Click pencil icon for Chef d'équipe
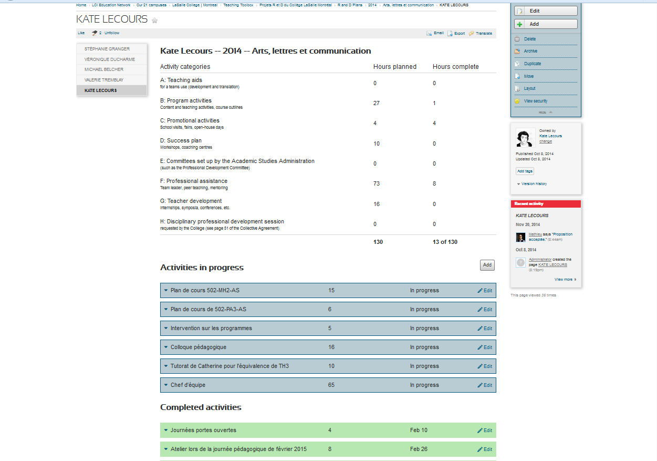The image size is (657, 461). [480, 385]
